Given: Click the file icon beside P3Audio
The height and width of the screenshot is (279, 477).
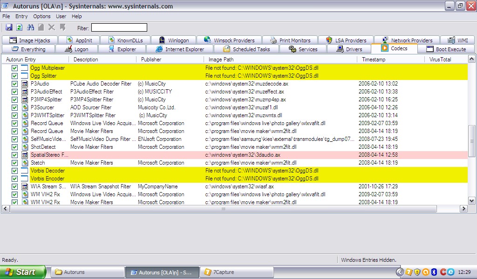Looking at the screenshot, I should (x=25, y=84).
